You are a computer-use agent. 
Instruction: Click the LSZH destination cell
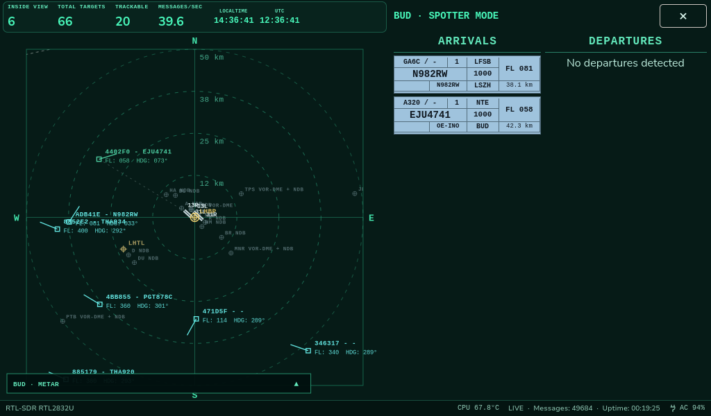coord(483,85)
